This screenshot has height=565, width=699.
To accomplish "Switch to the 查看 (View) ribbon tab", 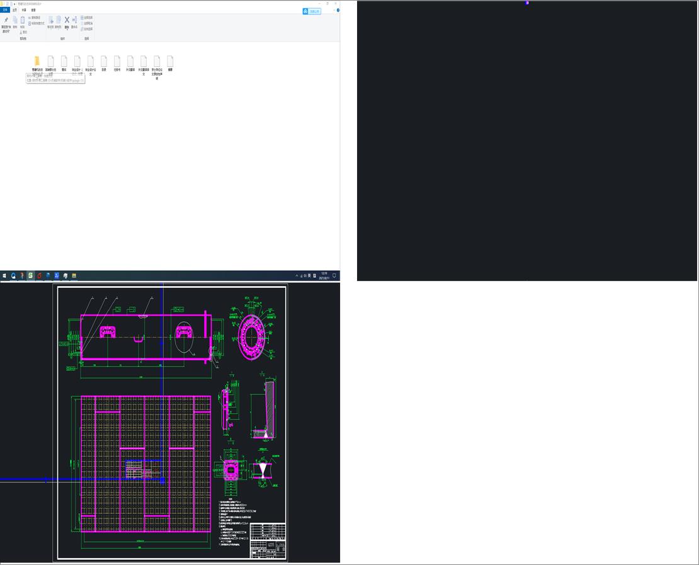I will pyautogui.click(x=33, y=10).
